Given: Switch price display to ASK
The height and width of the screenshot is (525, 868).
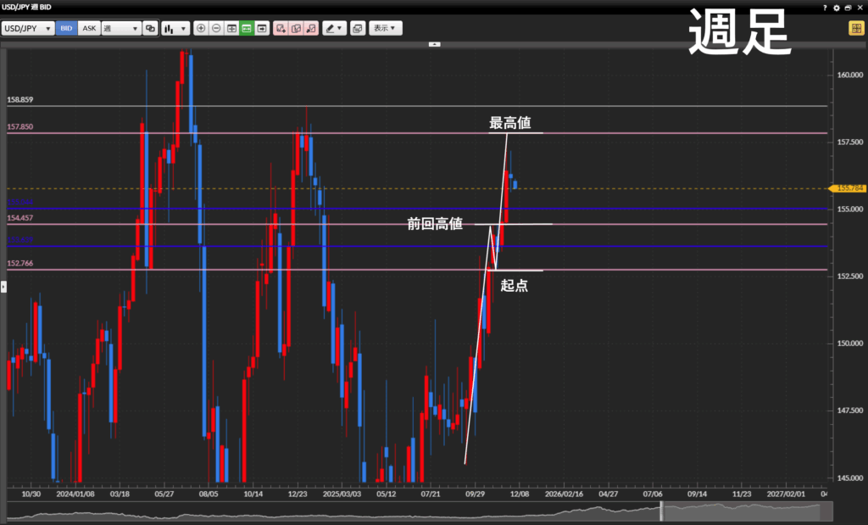Looking at the screenshot, I should coord(89,28).
